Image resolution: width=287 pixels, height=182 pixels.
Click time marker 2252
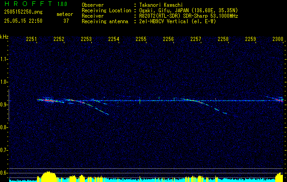click(59, 39)
